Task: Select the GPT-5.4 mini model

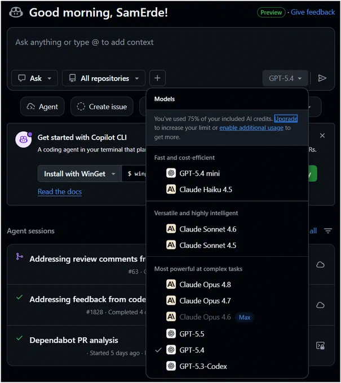Action: (x=227, y=173)
